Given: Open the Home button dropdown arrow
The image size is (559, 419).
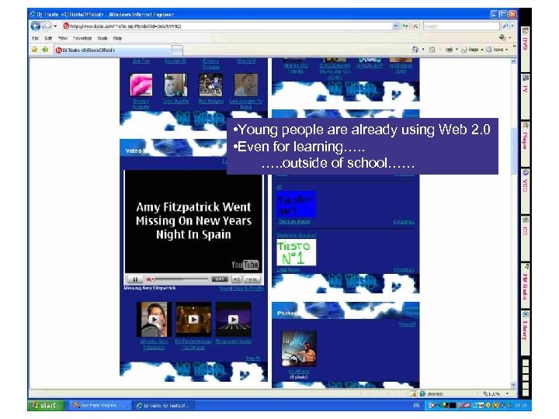Looking at the screenshot, I should [423, 50].
